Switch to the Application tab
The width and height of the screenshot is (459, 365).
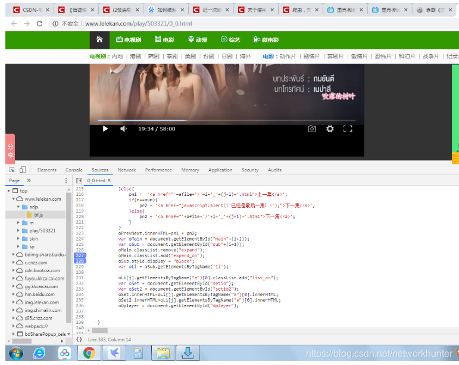click(x=220, y=170)
